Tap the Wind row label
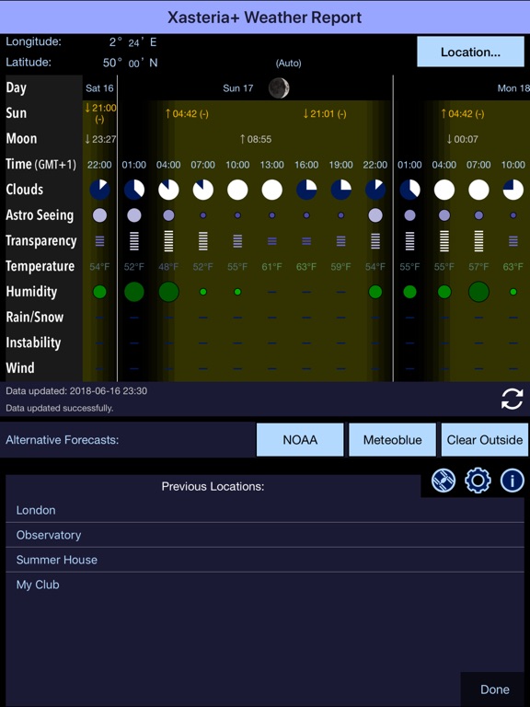This screenshot has width=530, height=707. click(x=20, y=368)
